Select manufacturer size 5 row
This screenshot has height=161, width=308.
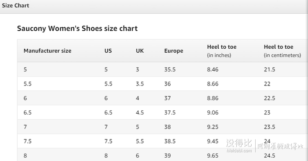(162, 69)
